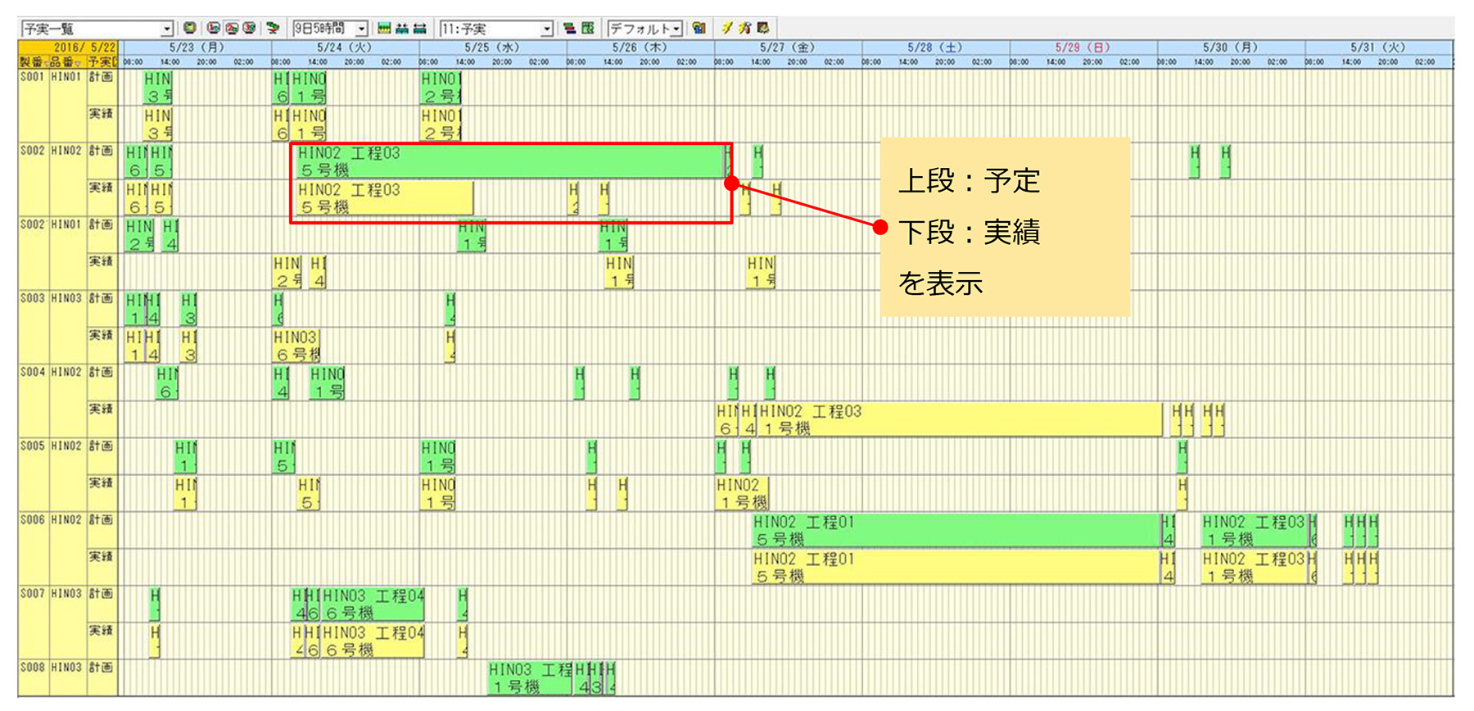Select yellow HIN02 工程03 1号機 bar in S006
Image resolution: width=1474 pixels, height=711 pixels.
pyautogui.click(x=1254, y=567)
